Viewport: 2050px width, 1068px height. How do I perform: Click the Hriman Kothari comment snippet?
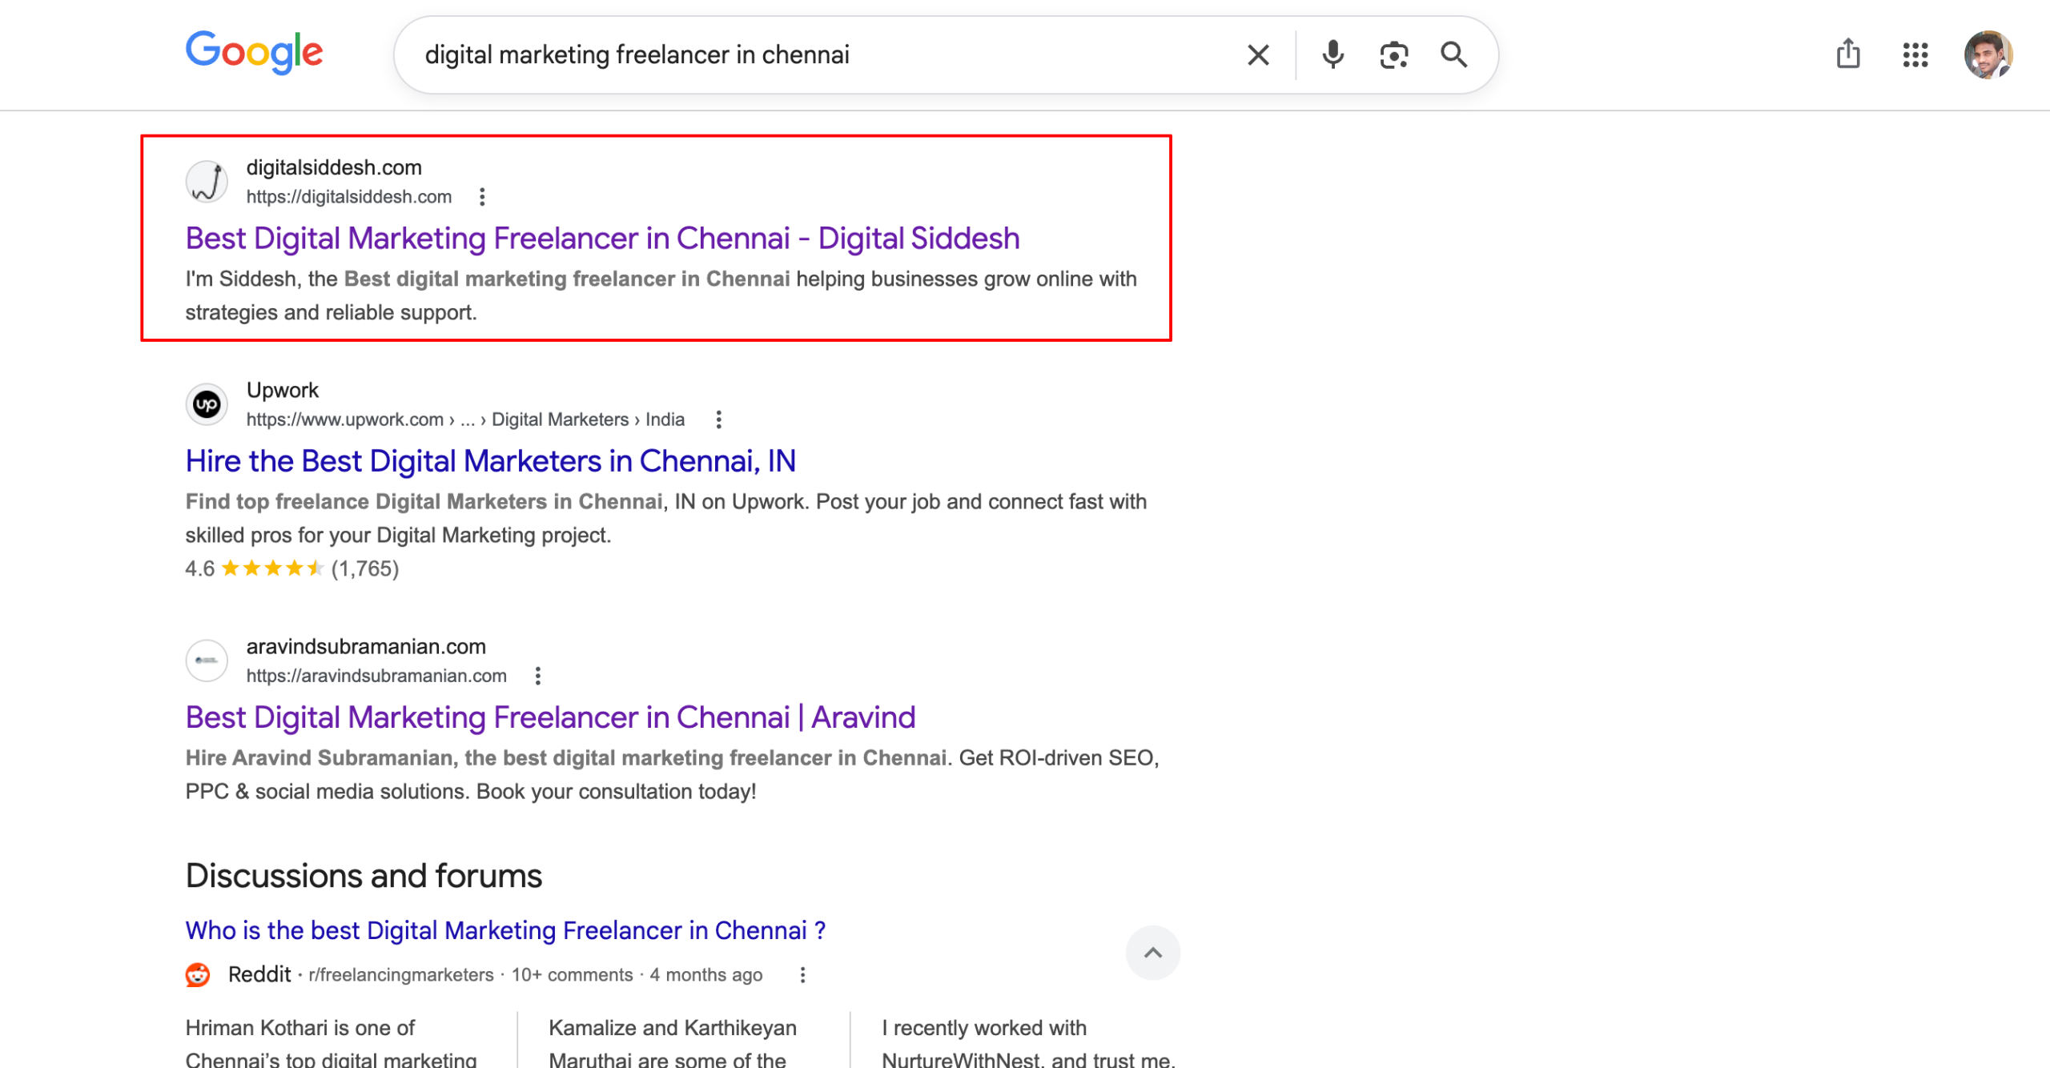pyautogui.click(x=331, y=1043)
